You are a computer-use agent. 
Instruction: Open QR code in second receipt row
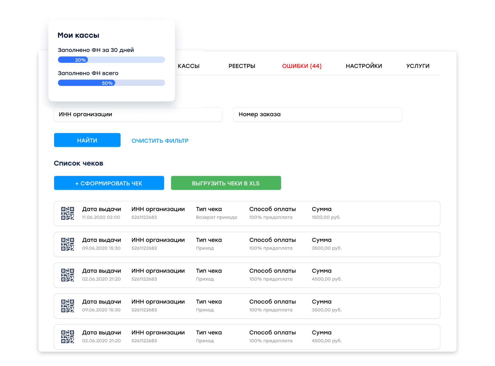[67, 244]
